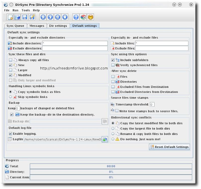Choose Do nothing. Just warn me!

click(x=113, y=139)
